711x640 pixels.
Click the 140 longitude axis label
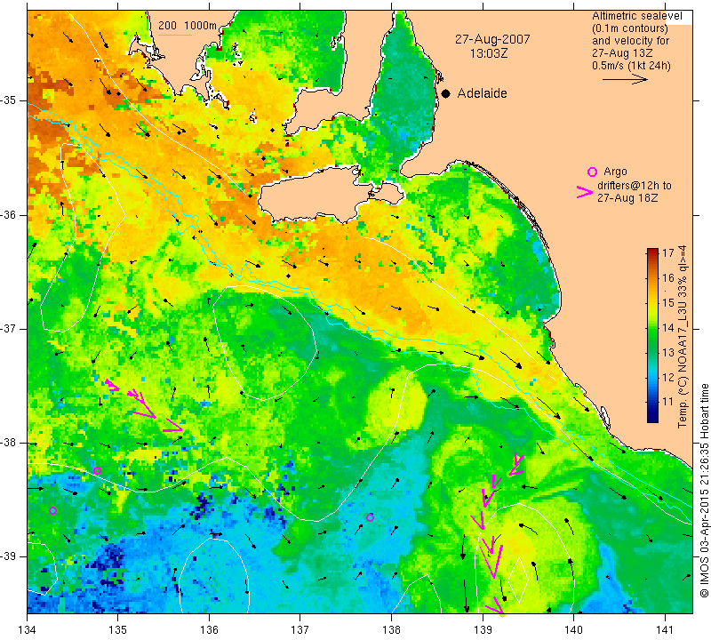pos(573,629)
